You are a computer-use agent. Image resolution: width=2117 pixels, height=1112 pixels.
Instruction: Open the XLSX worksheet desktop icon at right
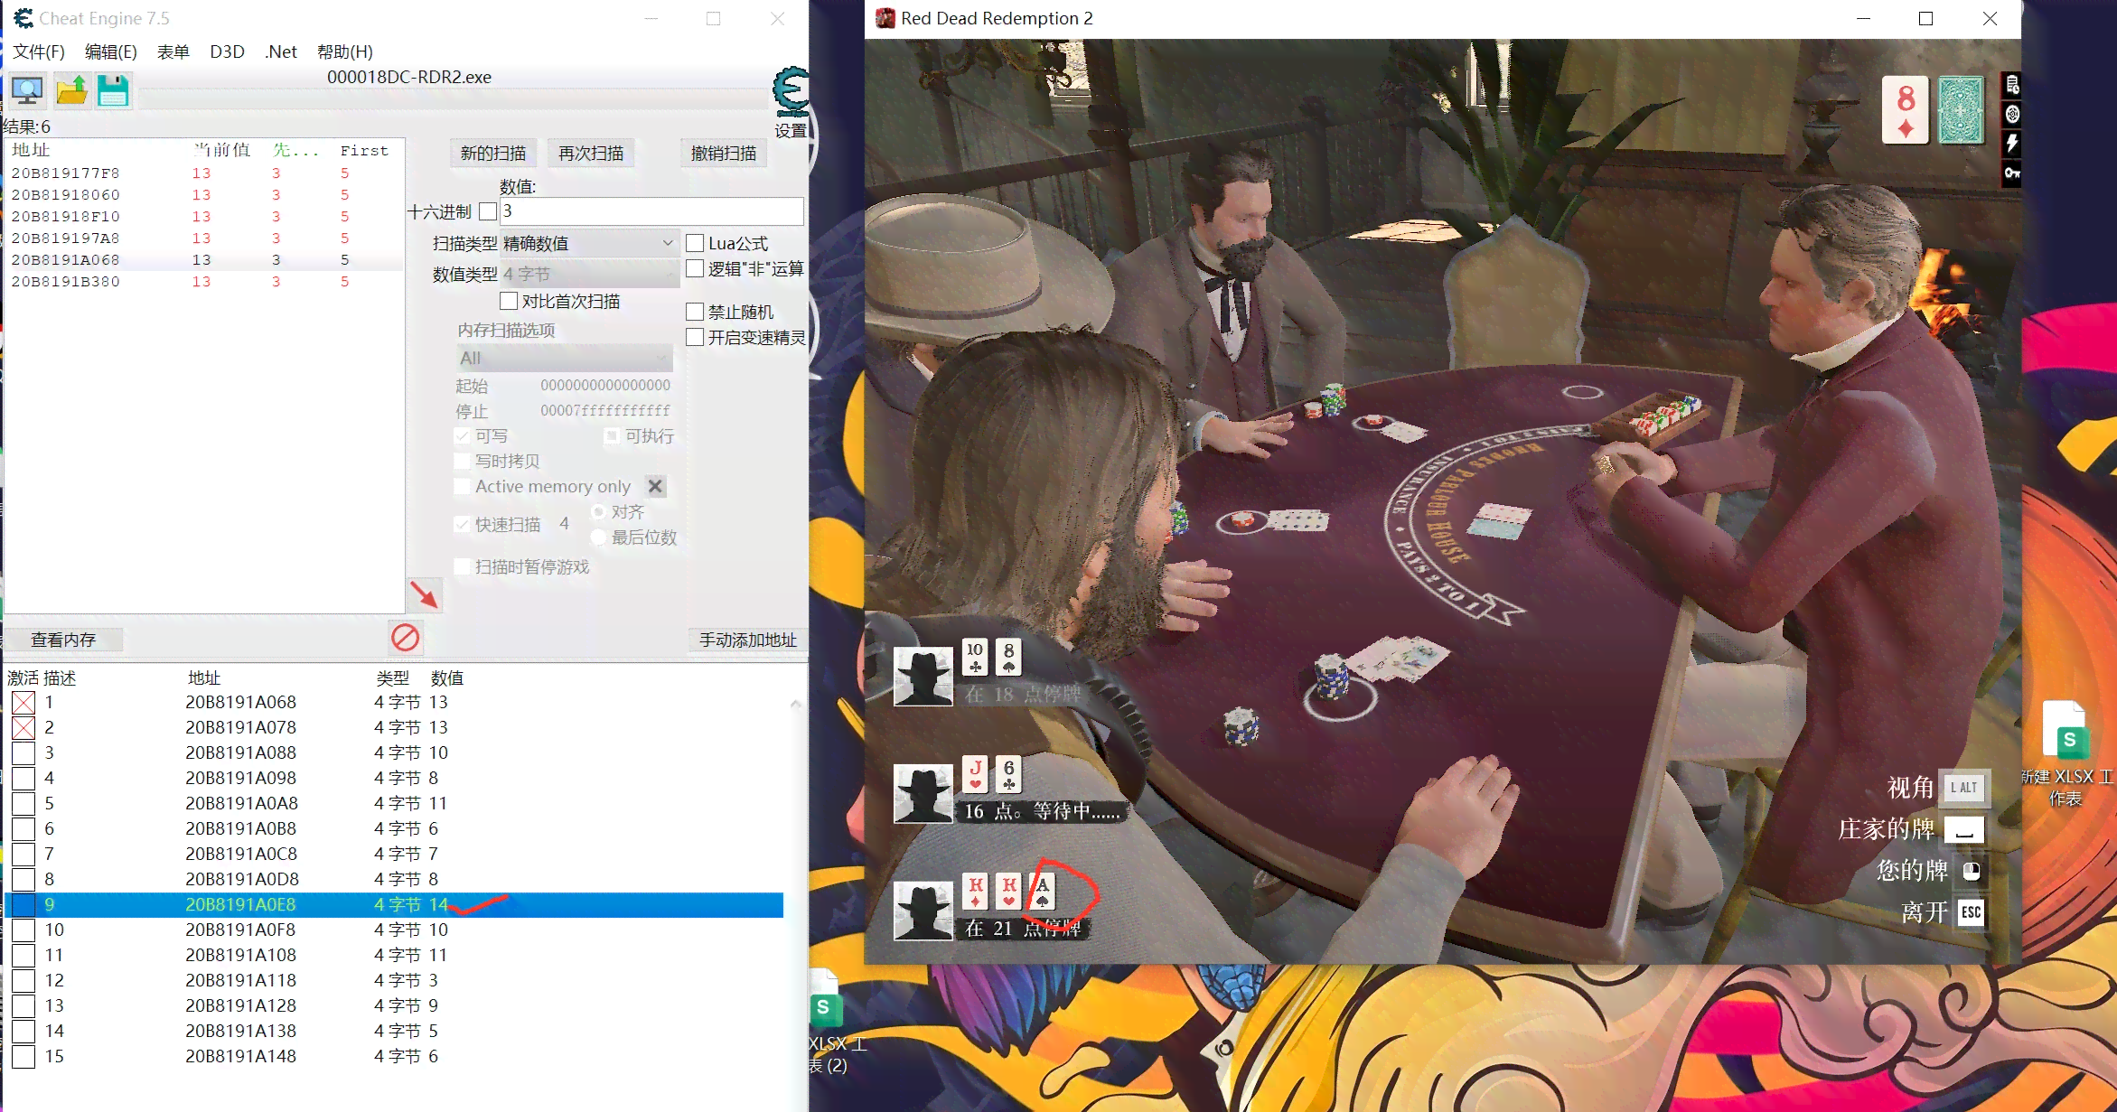click(2067, 754)
